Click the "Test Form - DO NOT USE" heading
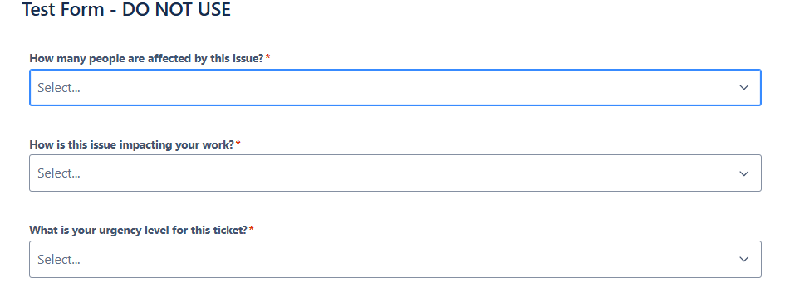 (x=126, y=9)
